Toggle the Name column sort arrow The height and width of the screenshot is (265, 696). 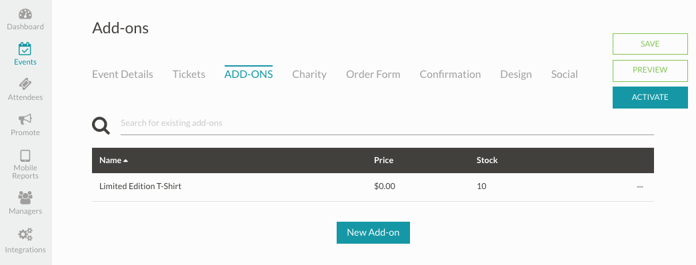(x=125, y=160)
